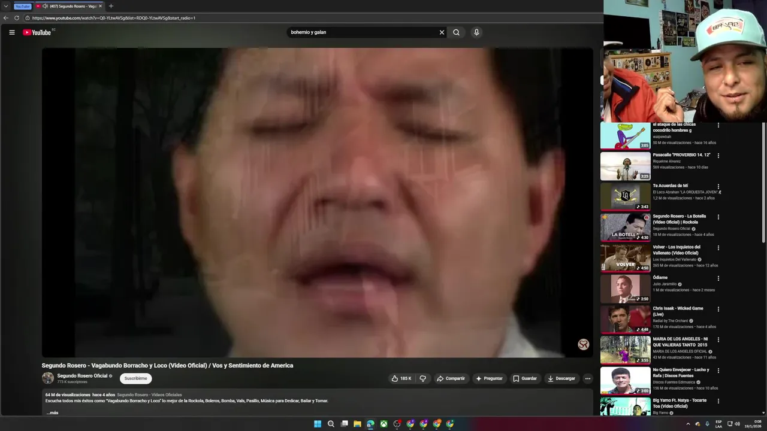Open 'Volver - Los Inquietos del Vallenato' thumbnail

625,257
